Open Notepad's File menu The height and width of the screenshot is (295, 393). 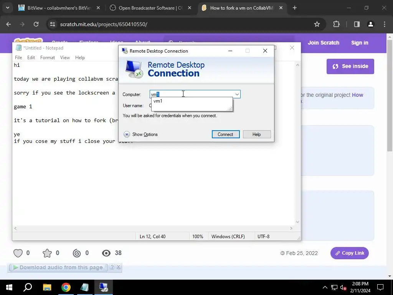pos(18,58)
